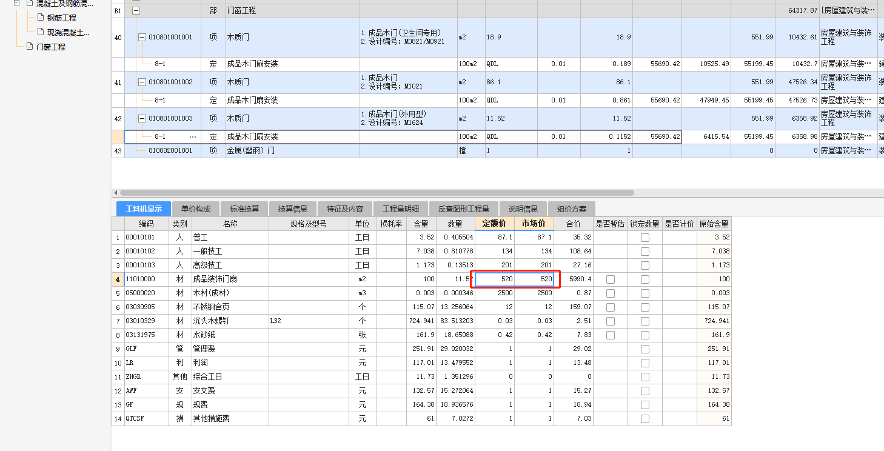Click code cell QTCSF
The width and height of the screenshot is (884, 451).
click(x=146, y=419)
